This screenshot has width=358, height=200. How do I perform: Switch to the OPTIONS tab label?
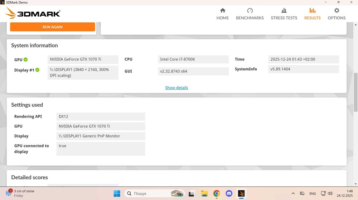coord(337,18)
